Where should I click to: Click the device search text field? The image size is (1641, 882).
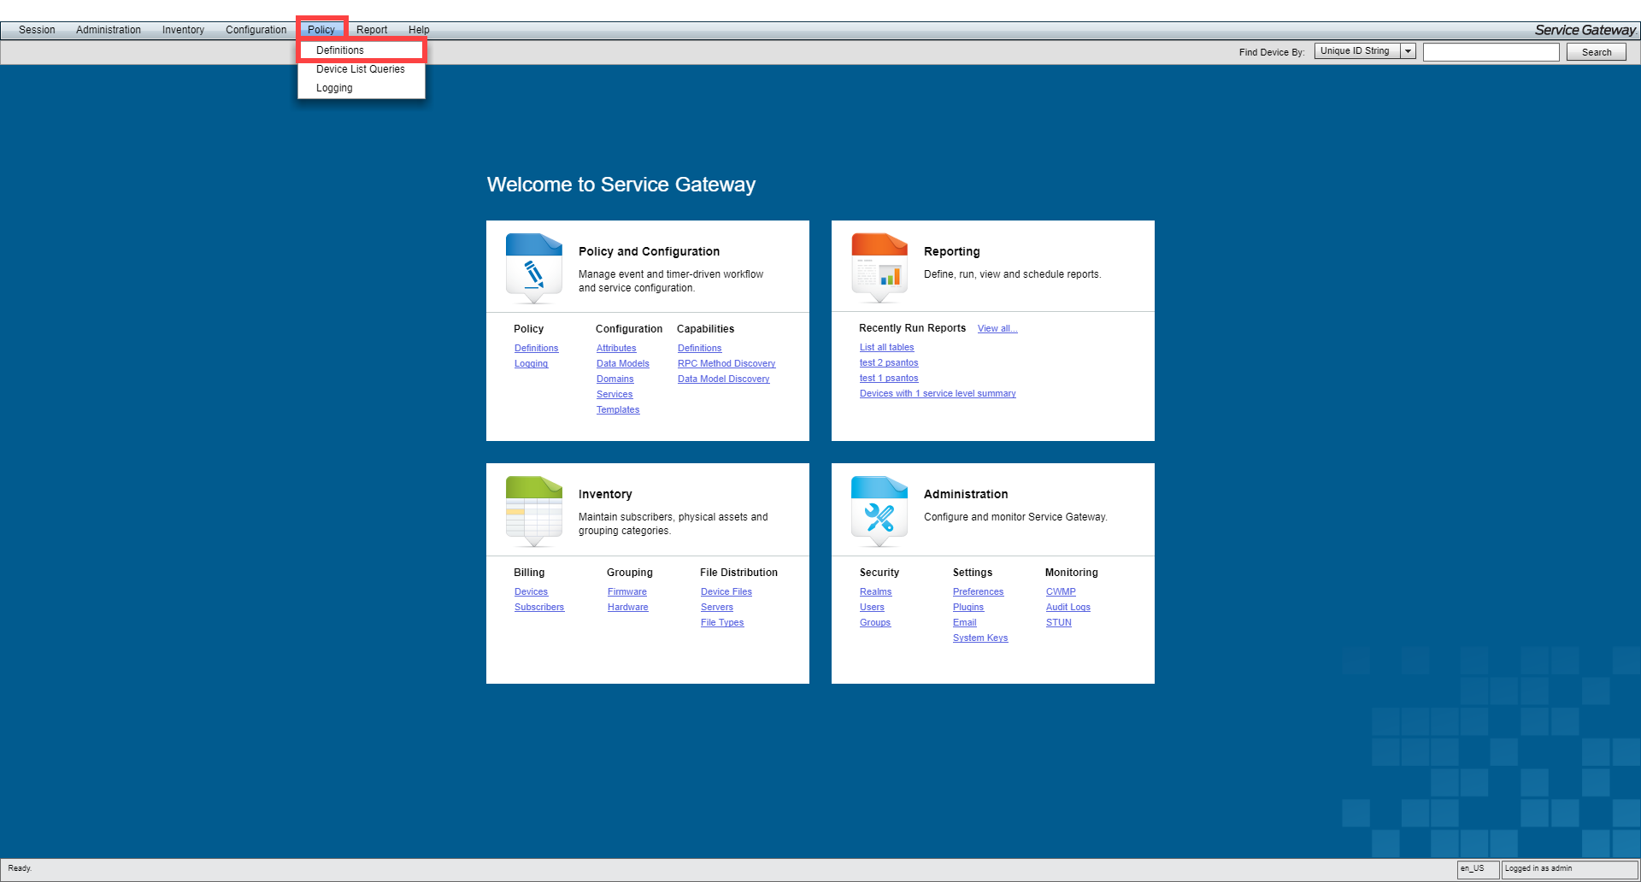click(x=1491, y=52)
